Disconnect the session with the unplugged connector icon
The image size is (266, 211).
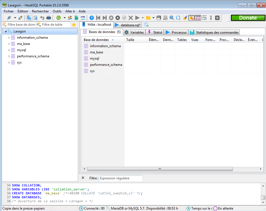(x=20, y=18)
